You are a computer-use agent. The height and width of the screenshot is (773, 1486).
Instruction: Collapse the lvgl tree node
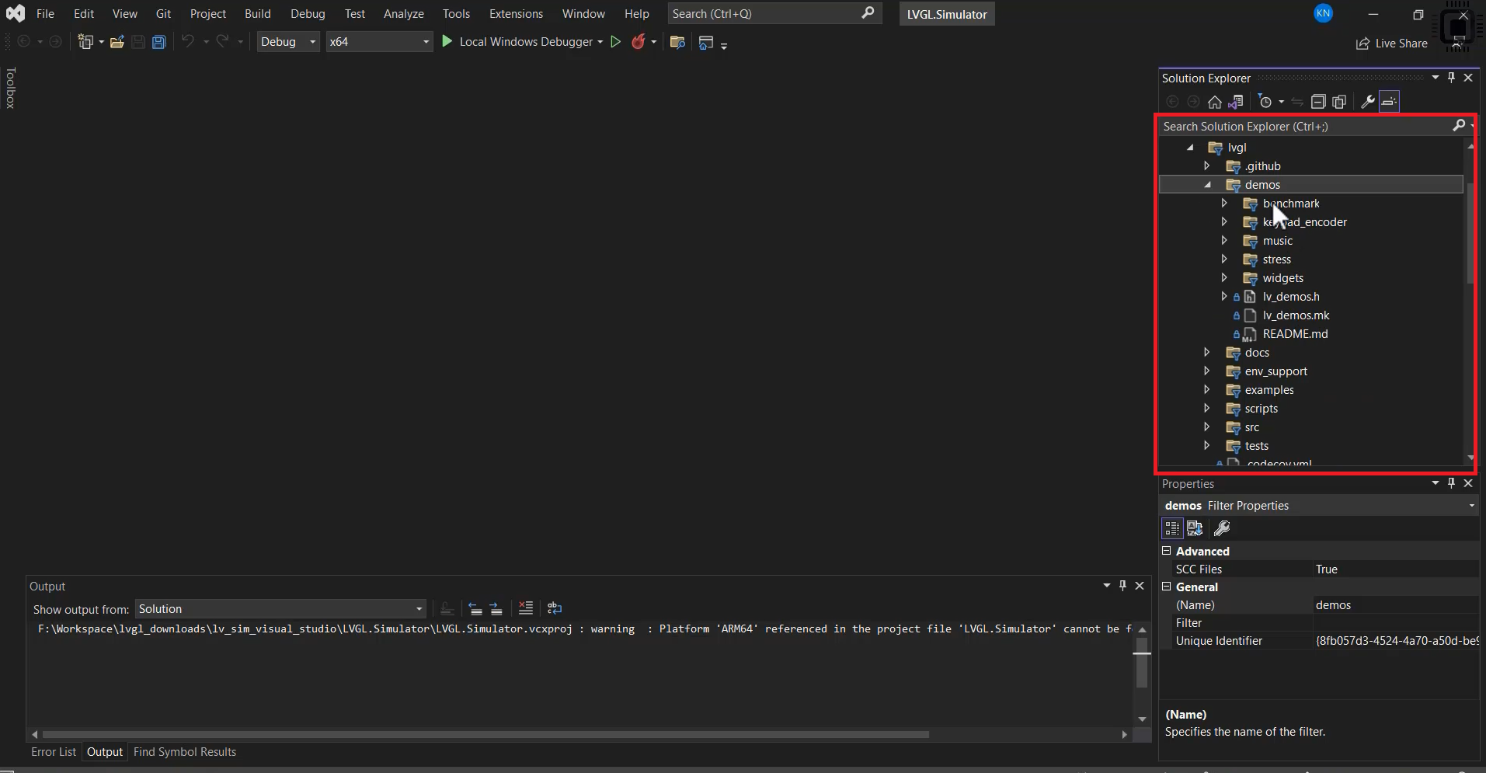[x=1190, y=147]
